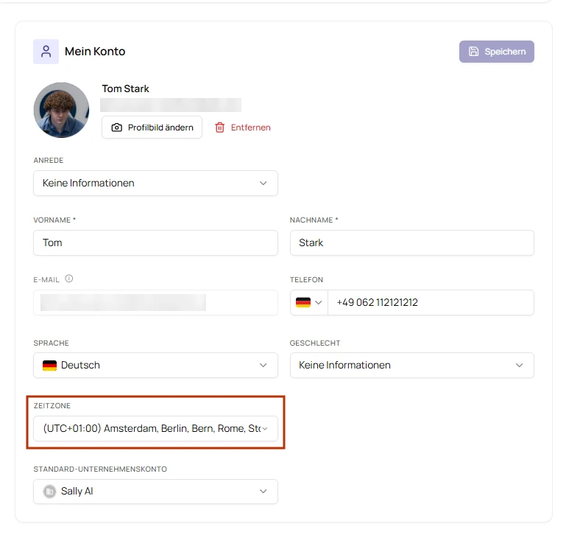Click the SPRACHE label
The width and height of the screenshot is (566, 538).
pyautogui.click(x=51, y=343)
